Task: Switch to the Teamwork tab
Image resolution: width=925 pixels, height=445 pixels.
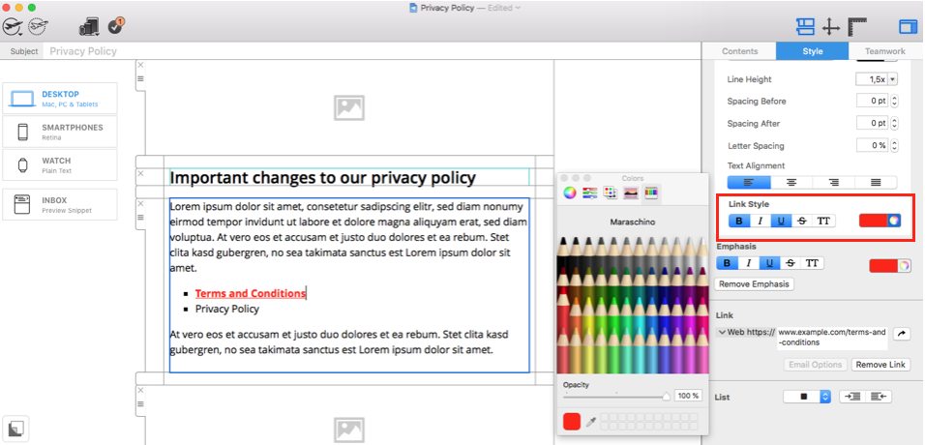Action: point(885,51)
